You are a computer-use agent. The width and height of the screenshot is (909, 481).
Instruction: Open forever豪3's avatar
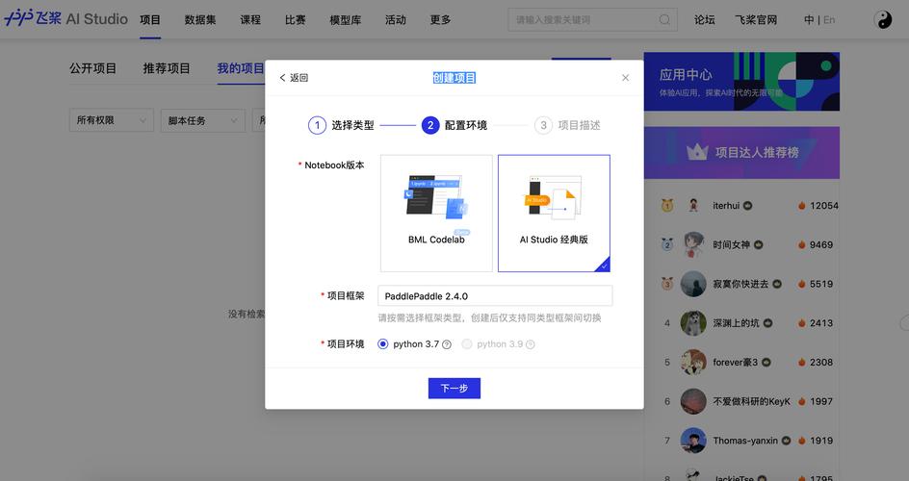(x=693, y=362)
